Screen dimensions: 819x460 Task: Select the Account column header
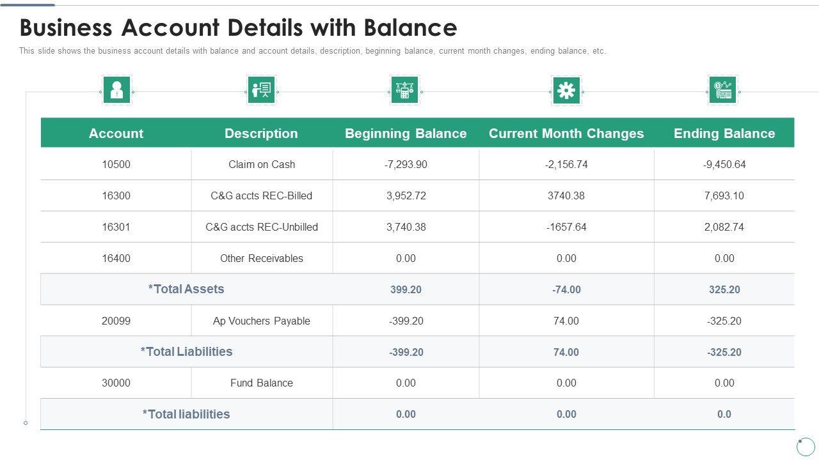(116, 134)
